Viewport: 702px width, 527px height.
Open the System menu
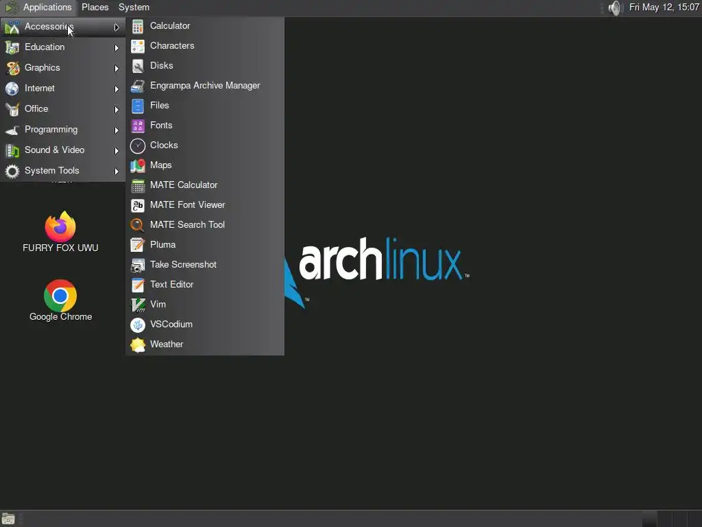[x=134, y=8]
